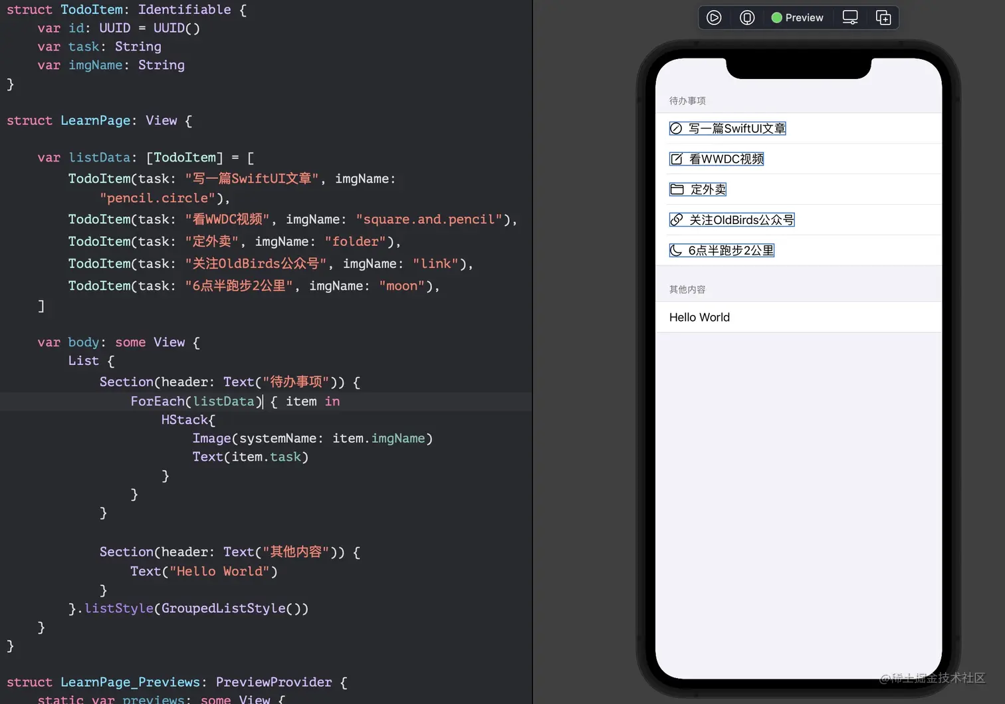Select the 关注OldBirds公众号 list row text
This screenshot has height=704, width=1005.
(742, 220)
